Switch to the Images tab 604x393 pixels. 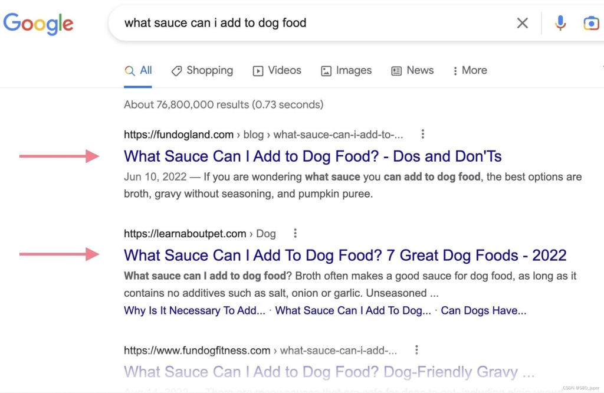tap(346, 70)
